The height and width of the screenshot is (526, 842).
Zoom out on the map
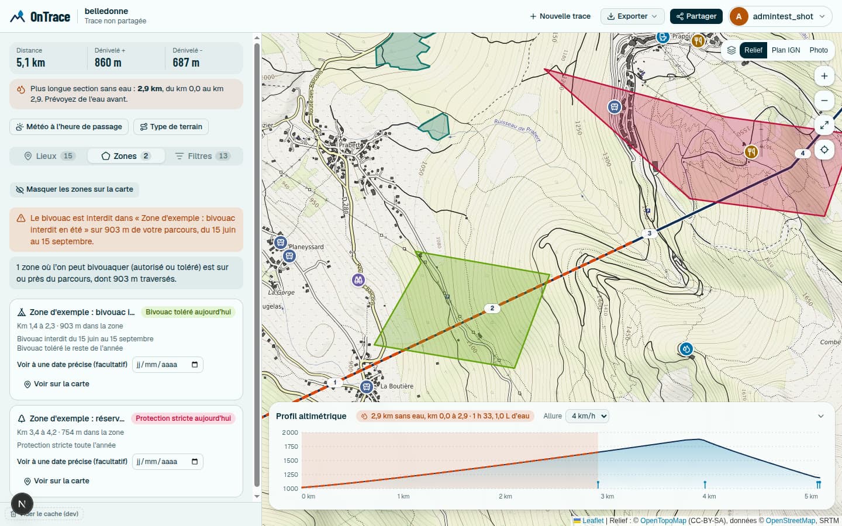click(824, 101)
